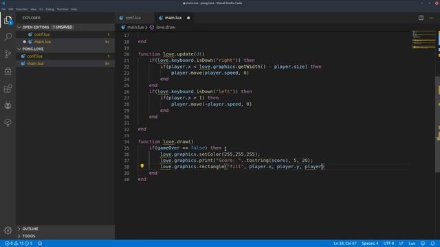Click the "Score: " string on line 37
The width and height of the screenshot is (440, 247).
pyautogui.click(x=228, y=161)
